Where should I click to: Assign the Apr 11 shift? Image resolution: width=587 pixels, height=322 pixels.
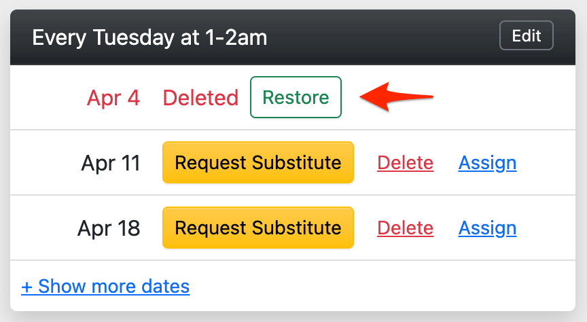[487, 163]
